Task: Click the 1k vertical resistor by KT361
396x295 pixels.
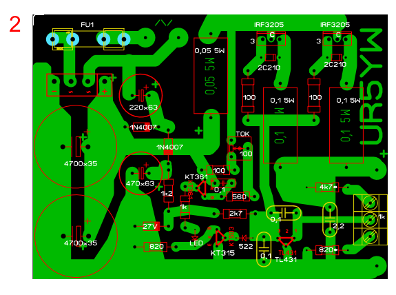Action: (x=185, y=207)
